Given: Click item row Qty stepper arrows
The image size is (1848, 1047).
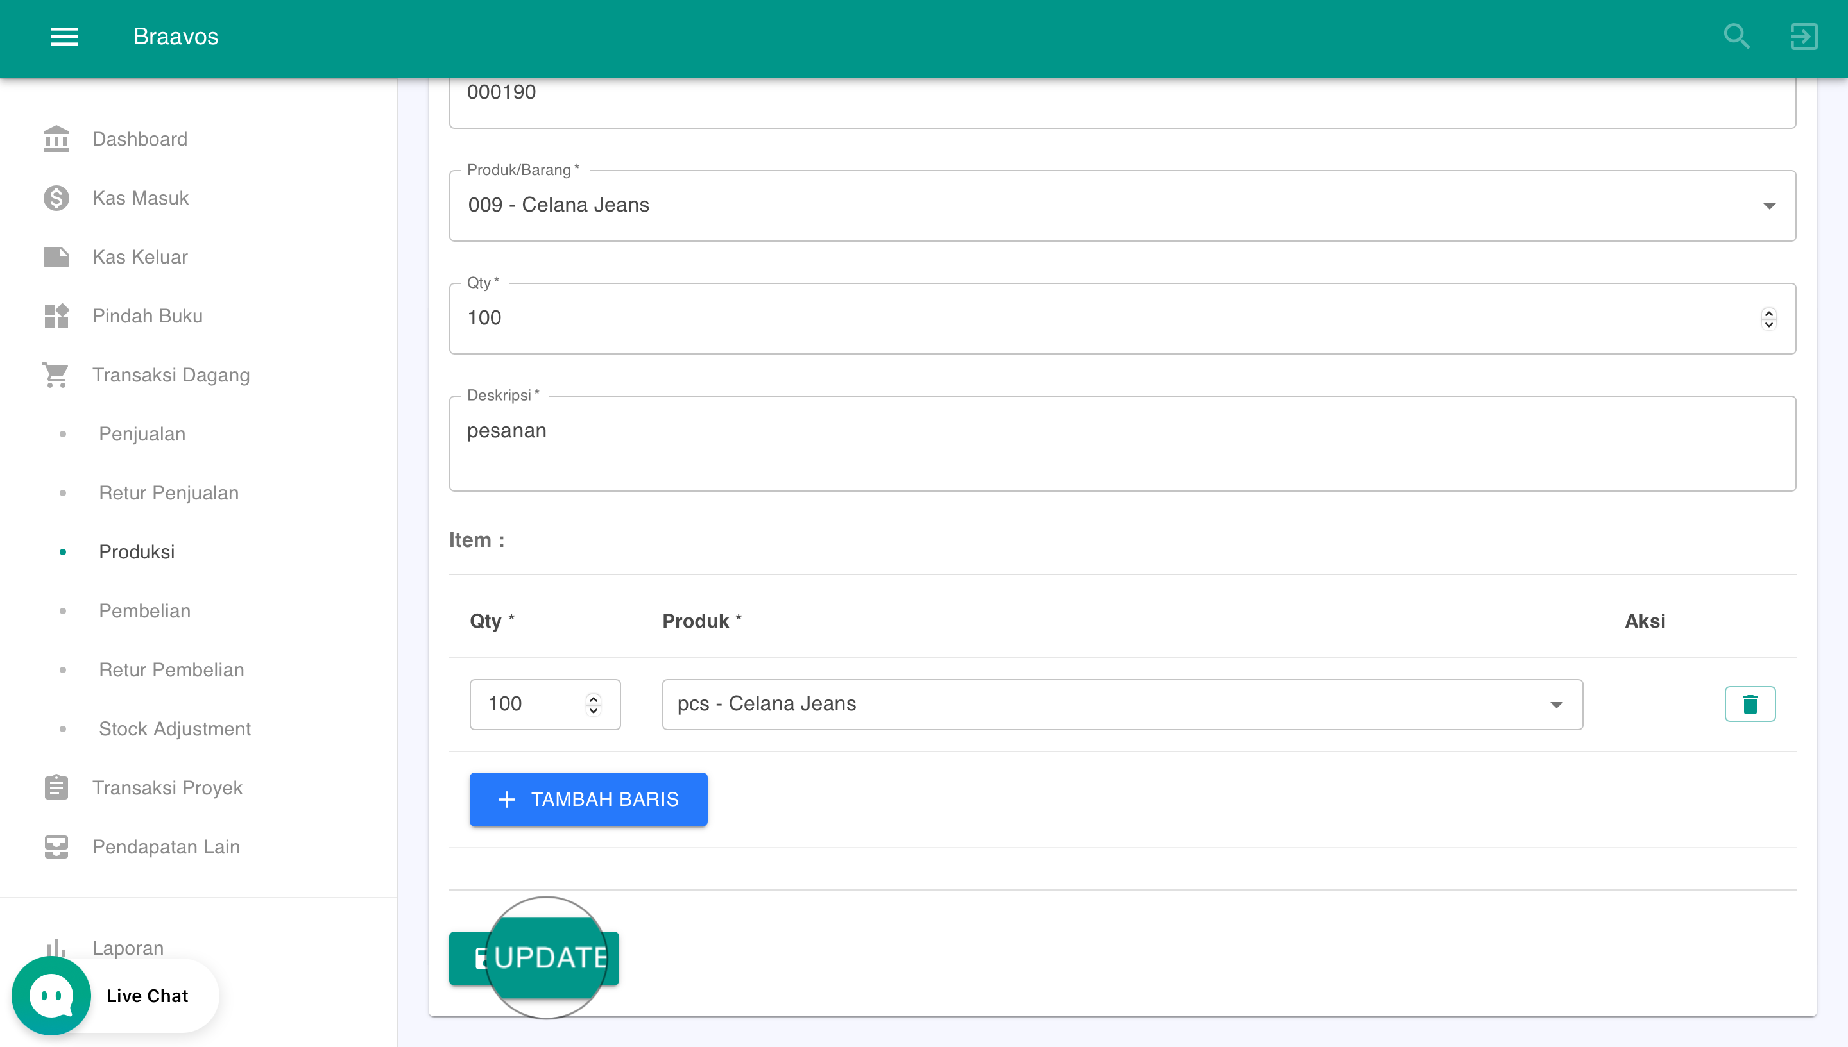Looking at the screenshot, I should coord(593,704).
